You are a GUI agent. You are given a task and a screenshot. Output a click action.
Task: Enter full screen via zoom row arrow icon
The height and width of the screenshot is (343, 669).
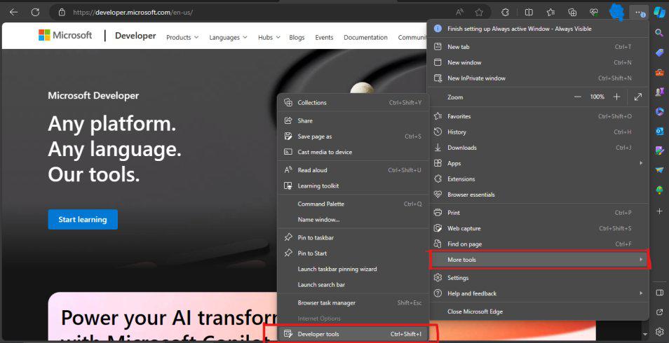pyautogui.click(x=638, y=97)
